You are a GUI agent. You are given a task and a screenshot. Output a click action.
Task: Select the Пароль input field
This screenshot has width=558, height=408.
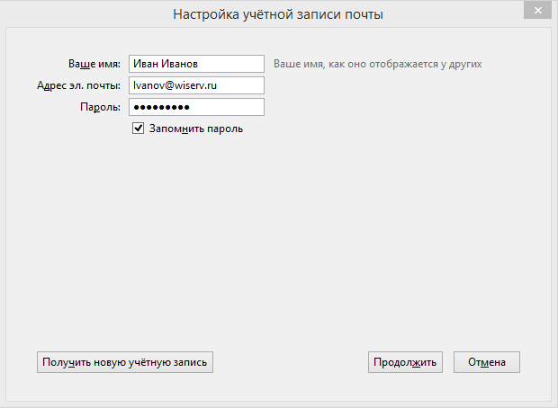196,107
